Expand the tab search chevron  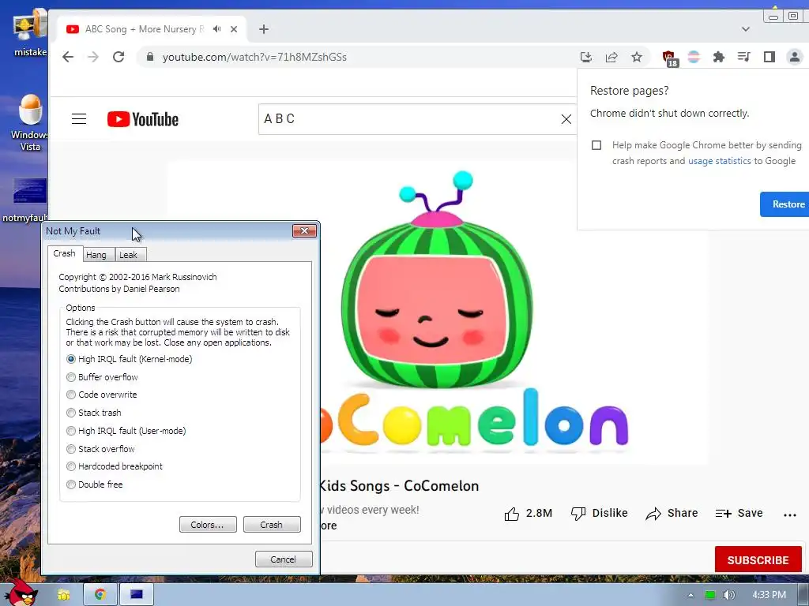(746, 29)
